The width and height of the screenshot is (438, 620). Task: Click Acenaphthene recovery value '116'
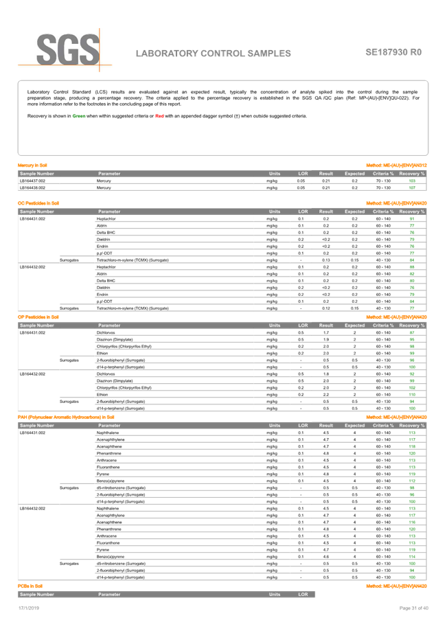pyautogui.click(x=412, y=523)
